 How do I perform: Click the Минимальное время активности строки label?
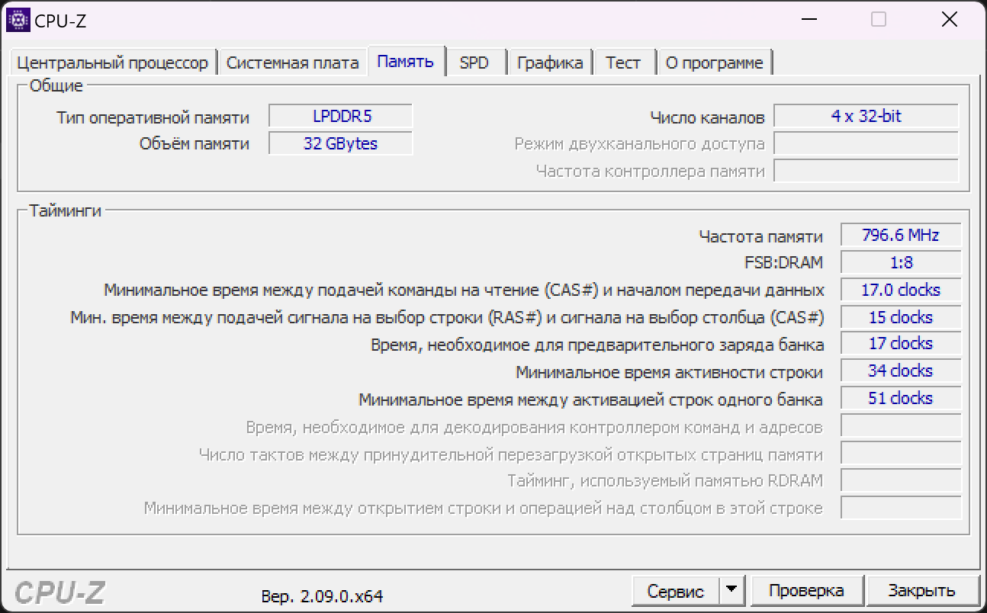(670, 372)
